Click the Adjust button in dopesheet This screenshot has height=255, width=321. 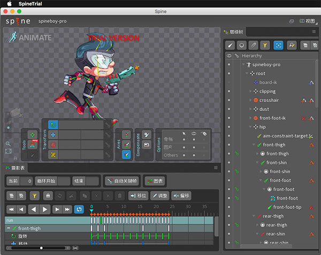(160, 196)
